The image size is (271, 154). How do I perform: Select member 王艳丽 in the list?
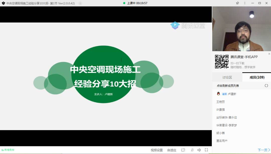[220, 102]
